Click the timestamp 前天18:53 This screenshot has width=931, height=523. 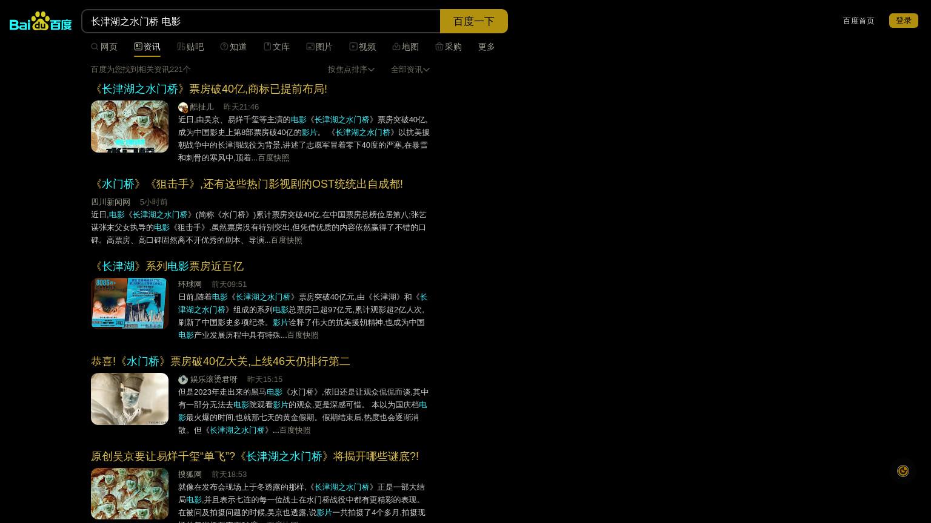point(229,475)
